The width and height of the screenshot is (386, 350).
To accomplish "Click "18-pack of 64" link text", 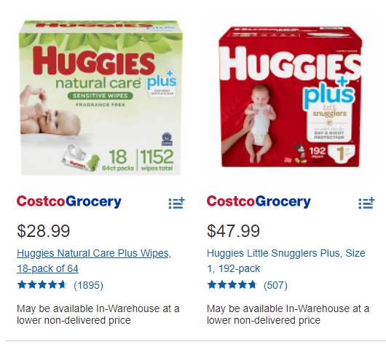I will 47,268.
